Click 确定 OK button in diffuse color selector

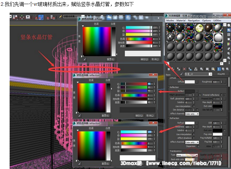[x=144, y=59]
